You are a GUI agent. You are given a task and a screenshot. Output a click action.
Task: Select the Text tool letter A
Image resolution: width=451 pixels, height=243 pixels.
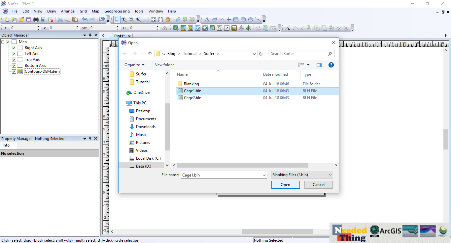[x=207, y=19]
